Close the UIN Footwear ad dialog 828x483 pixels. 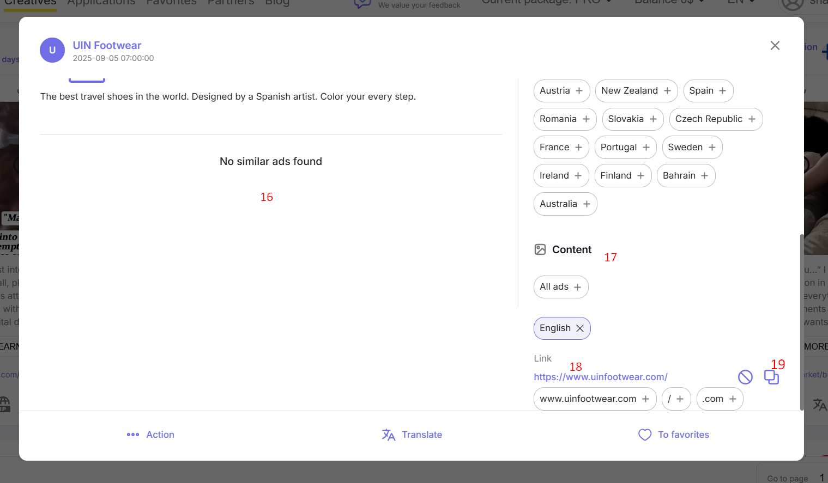point(775,46)
